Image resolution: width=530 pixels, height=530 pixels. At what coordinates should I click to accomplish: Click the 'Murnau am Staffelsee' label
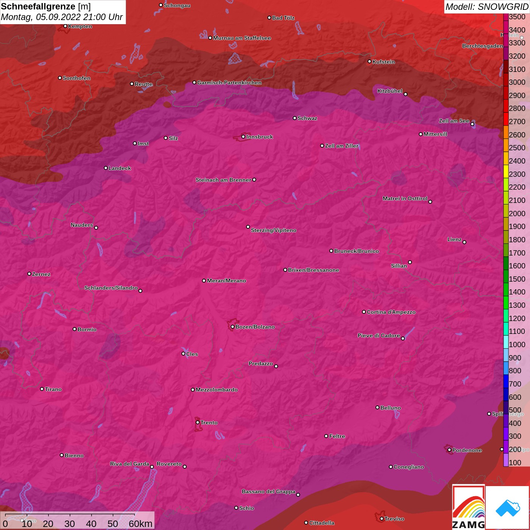[x=242, y=38]
